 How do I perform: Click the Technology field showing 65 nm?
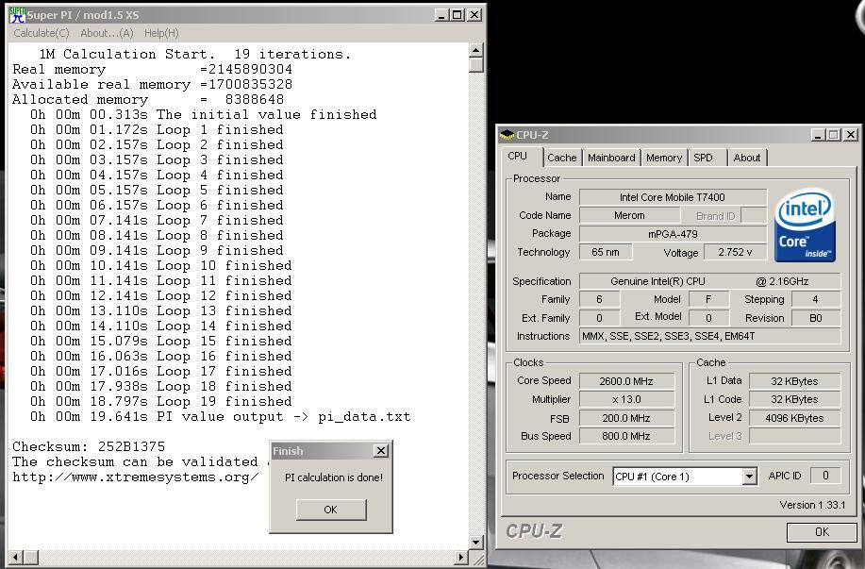pyautogui.click(x=606, y=252)
